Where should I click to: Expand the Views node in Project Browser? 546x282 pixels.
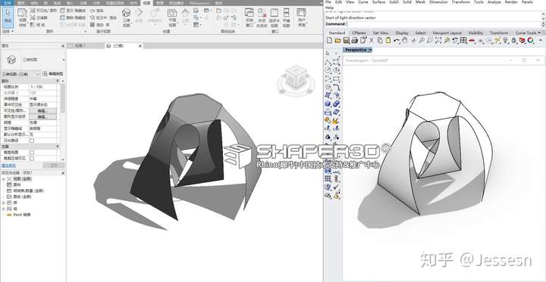coord(3,179)
